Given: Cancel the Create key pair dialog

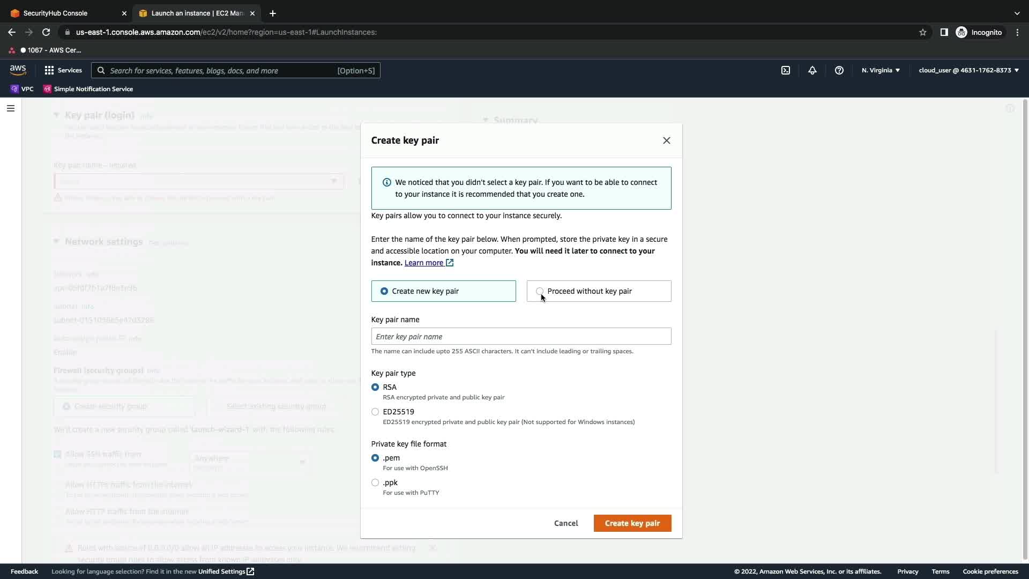Looking at the screenshot, I should click(x=566, y=523).
